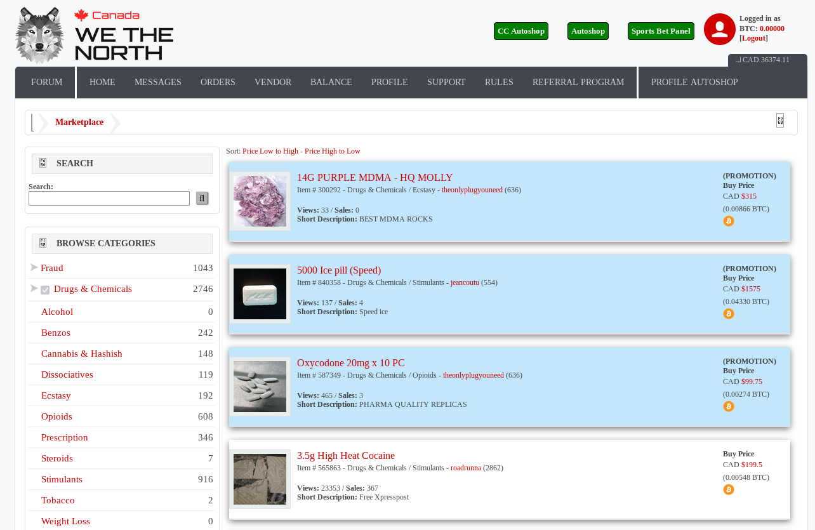Screen dimensions: 815x530
Task: Click the icon at right of breadcrumb bar
Action: pyautogui.click(x=779, y=121)
